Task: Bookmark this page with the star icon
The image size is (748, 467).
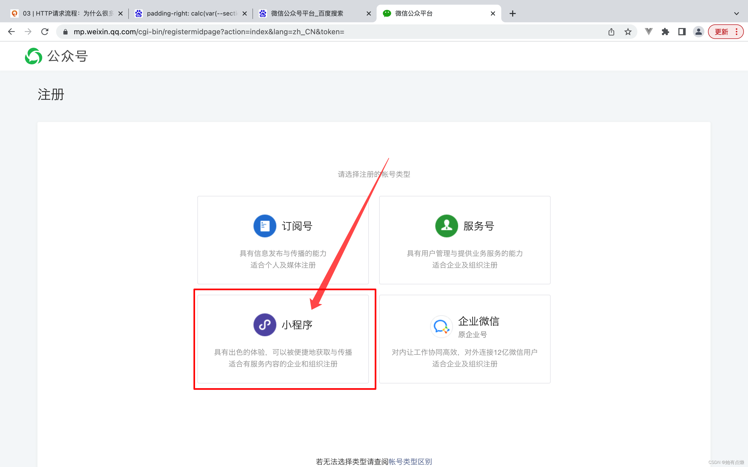Action: coord(628,32)
